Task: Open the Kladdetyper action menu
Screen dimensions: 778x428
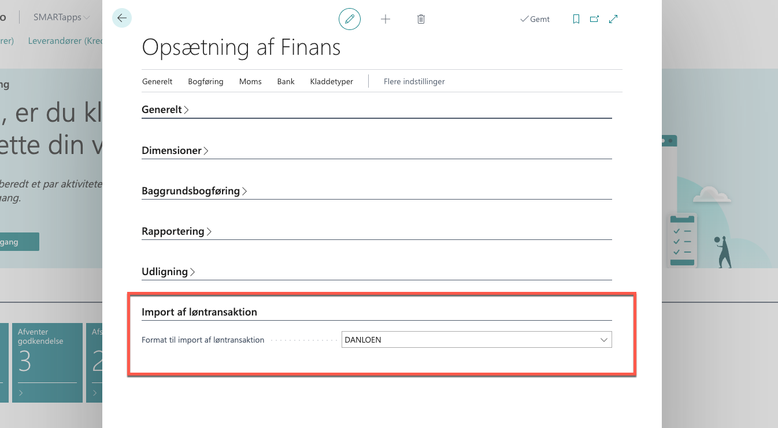Action: 332,81
